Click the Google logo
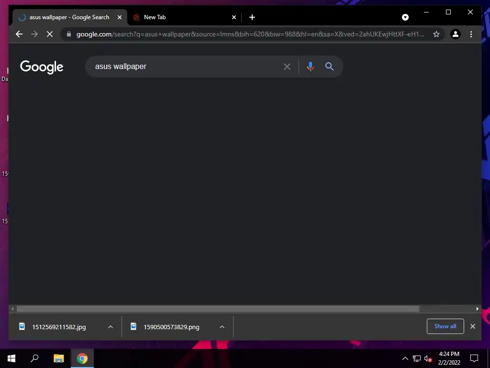 (42, 67)
